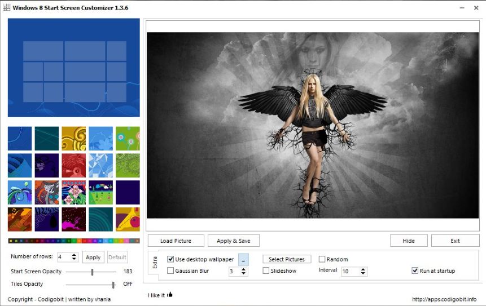
Task: Select the rainbow landscape background thumbnail
Action: pyautogui.click(x=100, y=192)
